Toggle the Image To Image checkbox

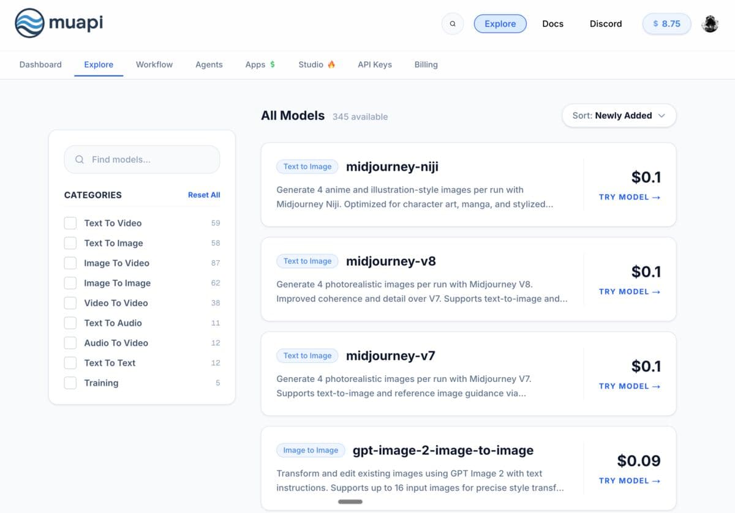[x=70, y=283]
